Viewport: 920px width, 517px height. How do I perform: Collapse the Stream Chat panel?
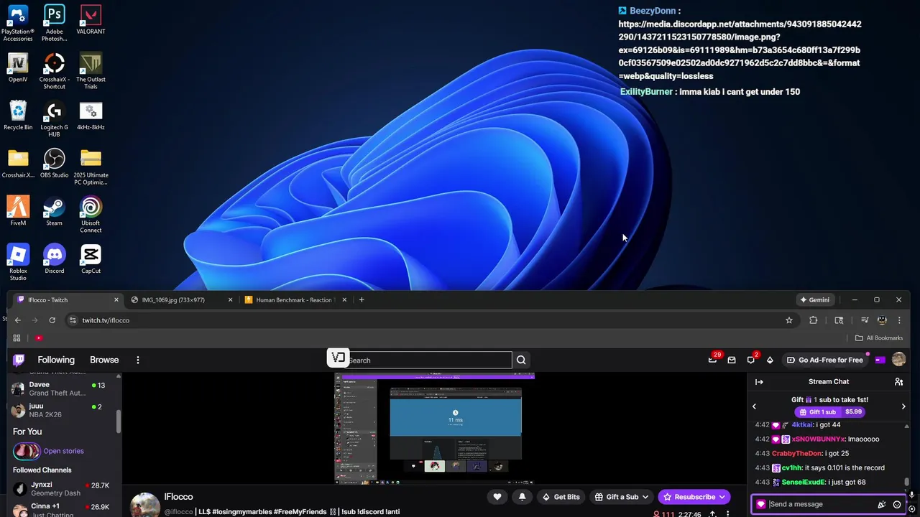click(759, 382)
